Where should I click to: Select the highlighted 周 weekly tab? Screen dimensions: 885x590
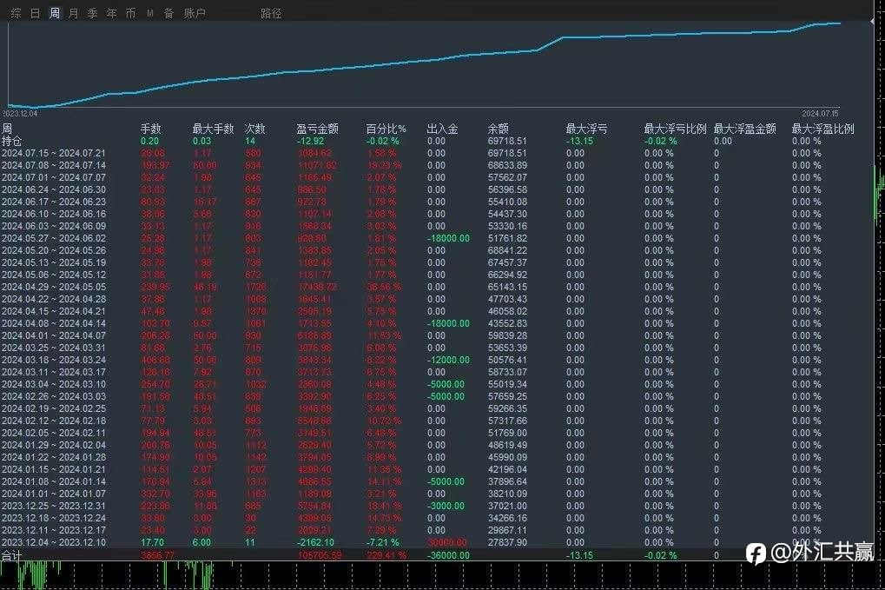54,13
